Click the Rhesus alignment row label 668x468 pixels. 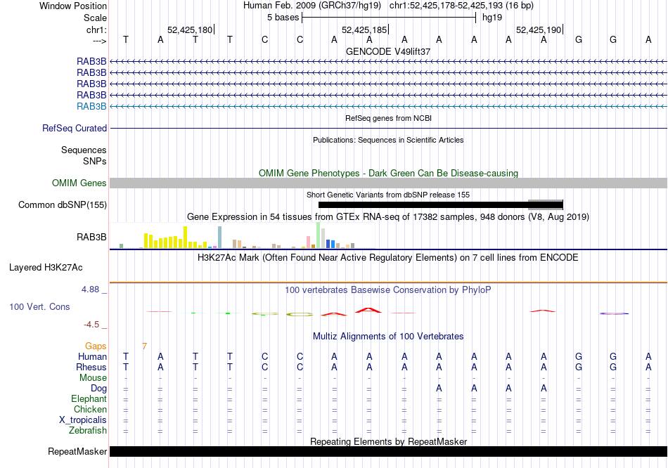[x=91, y=367]
